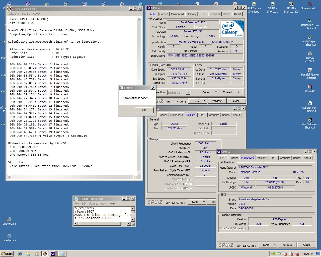Switch to CPU tab in CPU-Z Mainboard window

(223, 158)
